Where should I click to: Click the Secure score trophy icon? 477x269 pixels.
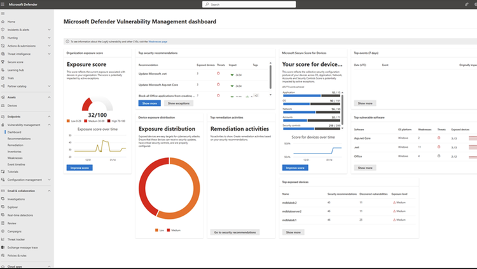pyautogui.click(x=3, y=62)
